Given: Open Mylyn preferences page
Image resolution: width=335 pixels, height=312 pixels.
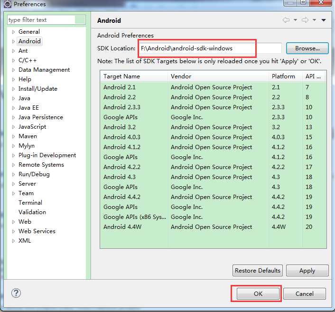Looking at the screenshot, I should pos(27,146).
